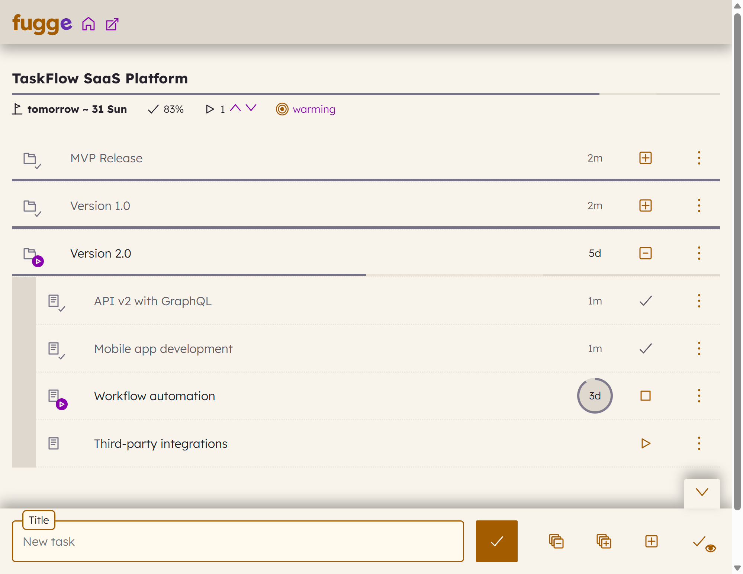Viewport: 743px width, 574px height.
Task: Click the warming target icon
Action: tap(282, 109)
